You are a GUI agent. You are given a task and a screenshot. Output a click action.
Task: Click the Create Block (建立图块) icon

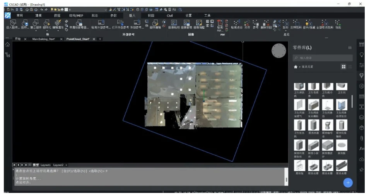[36, 23]
